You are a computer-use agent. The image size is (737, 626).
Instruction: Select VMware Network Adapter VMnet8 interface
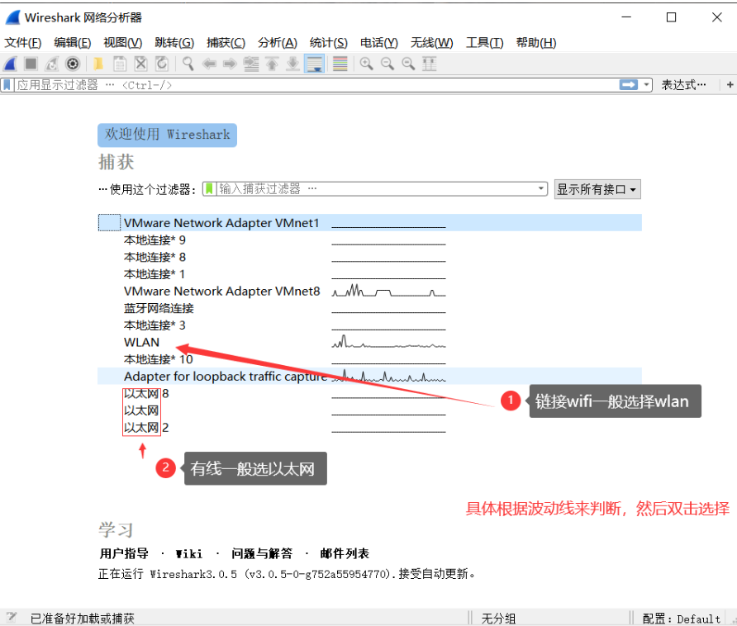369,292
